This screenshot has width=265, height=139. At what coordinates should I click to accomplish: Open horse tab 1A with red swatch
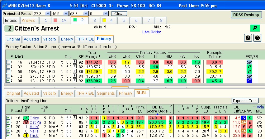tap(61, 21)
